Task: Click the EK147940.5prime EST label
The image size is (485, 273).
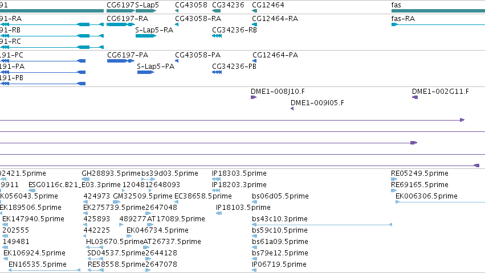Action: pyautogui.click(x=33, y=219)
